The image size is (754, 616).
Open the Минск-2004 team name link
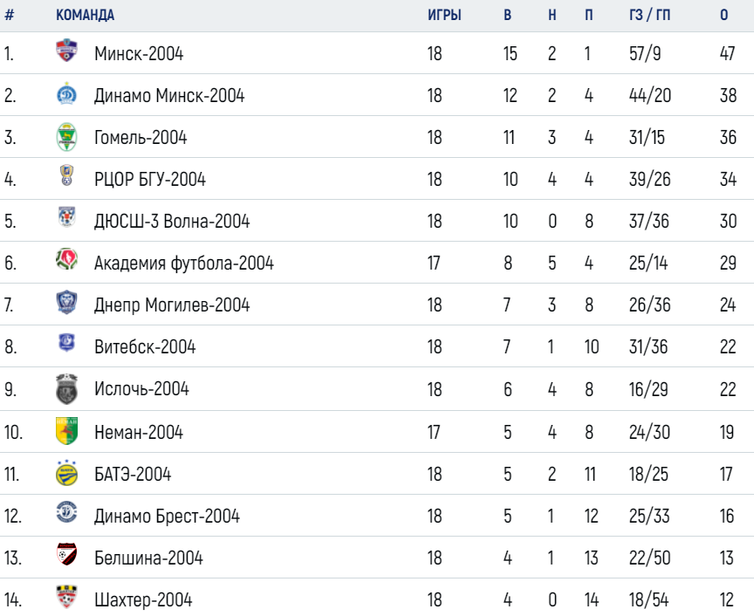coord(139,53)
